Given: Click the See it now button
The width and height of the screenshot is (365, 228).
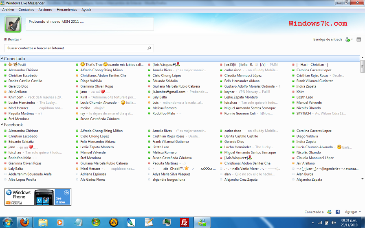Looking at the screenshot, I should click(62, 197).
